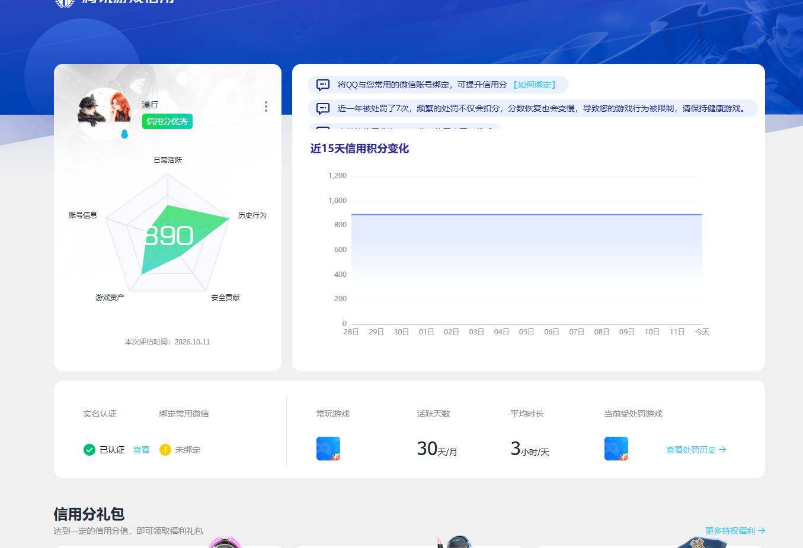Click the 未绑定 status text

point(188,450)
